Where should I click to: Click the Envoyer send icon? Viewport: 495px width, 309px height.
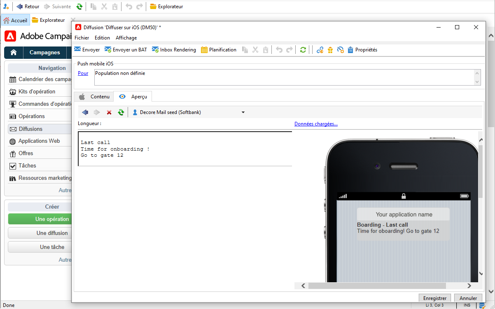[77, 50]
